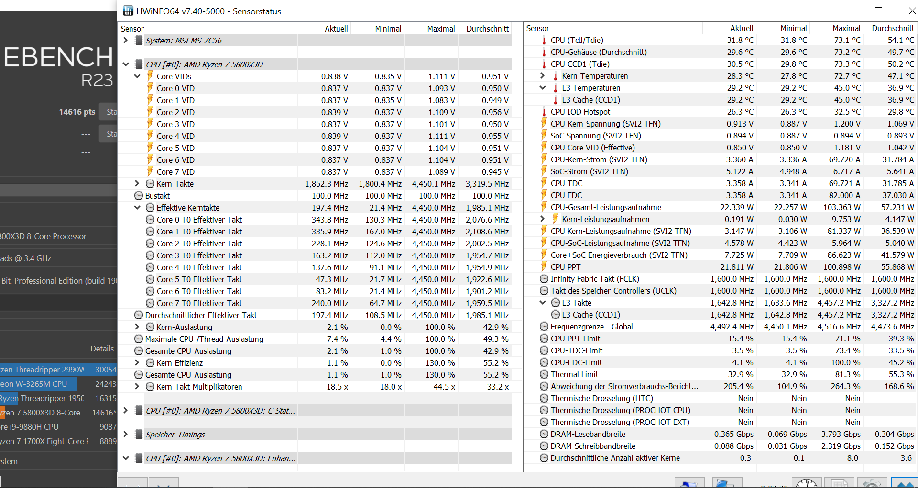Select the Core 5 T0 Effektiver Takt row
The width and height of the screenshot is (918, 488).
click(315, 279)
